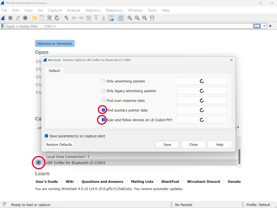The image size is (277, 208).
Task: Open the User's Guide link
Action: point(47,181)
